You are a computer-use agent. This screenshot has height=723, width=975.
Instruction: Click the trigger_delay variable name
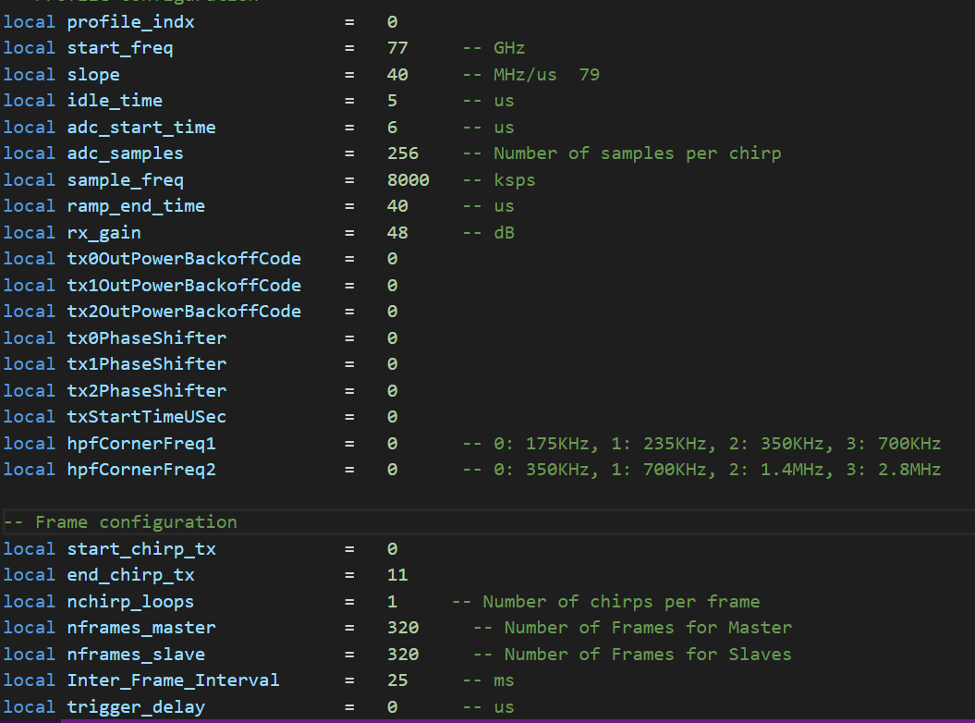[136, 707]
